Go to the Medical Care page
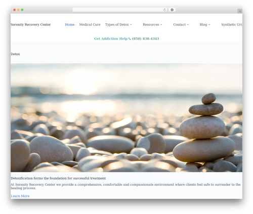253x214 pixels. tap(90, 25)
